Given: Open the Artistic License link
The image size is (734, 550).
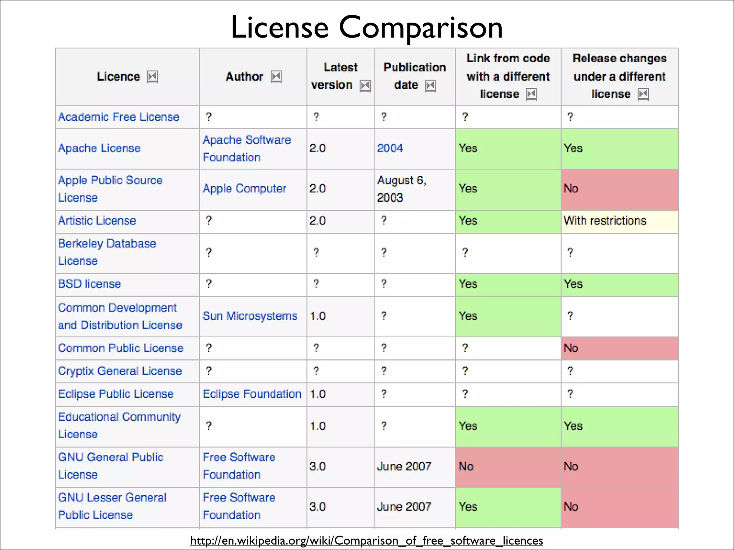Looking at the screenshot, I should (97, 221).
